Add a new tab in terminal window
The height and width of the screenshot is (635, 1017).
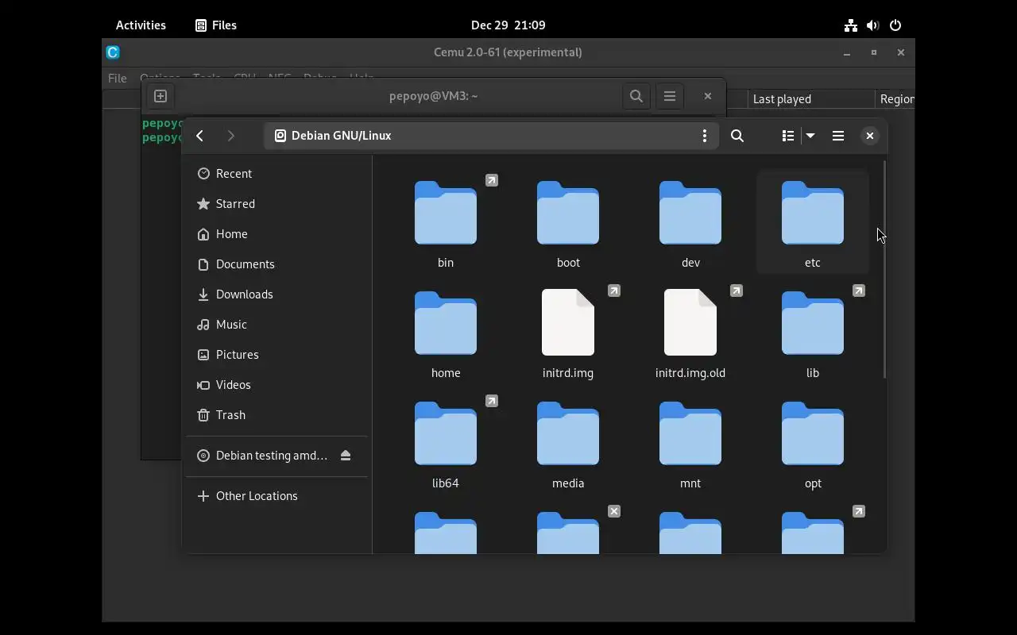point(160,96)
